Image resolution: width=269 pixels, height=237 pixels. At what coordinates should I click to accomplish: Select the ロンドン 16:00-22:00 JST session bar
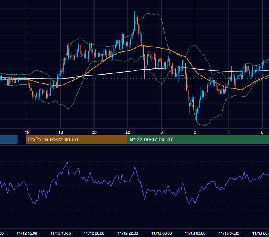(x=76, y=139)
